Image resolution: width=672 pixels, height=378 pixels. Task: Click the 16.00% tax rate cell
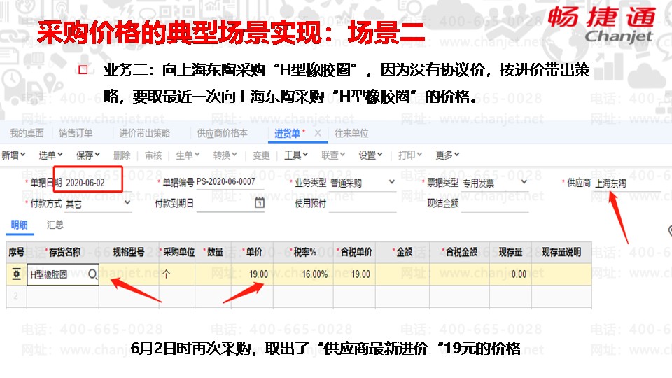pyautogui.click(x=303, y=274)
